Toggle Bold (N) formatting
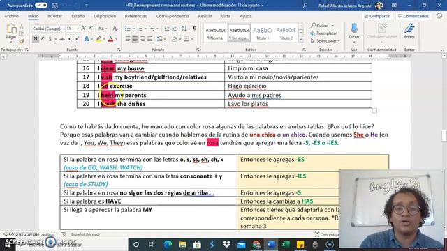 point(36,39)
